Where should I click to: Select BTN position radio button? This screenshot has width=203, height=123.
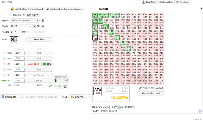pos(4,70)
